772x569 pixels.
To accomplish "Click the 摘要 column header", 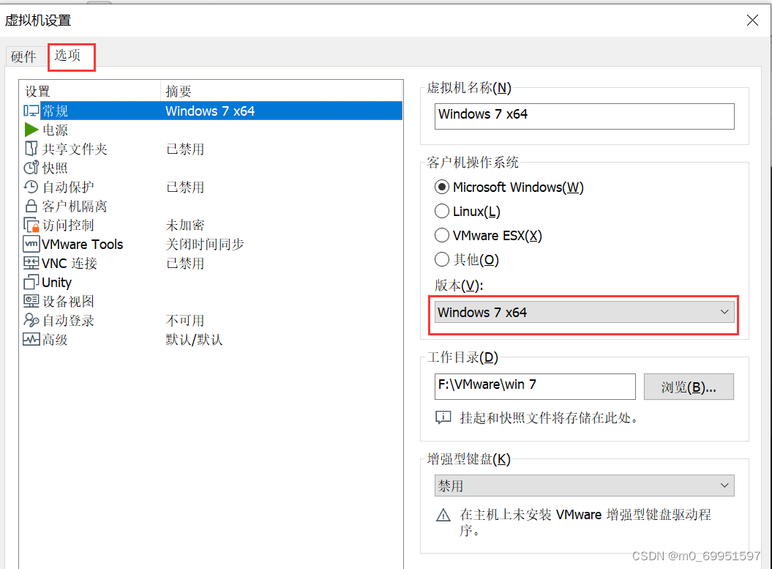I will (282, 91).
